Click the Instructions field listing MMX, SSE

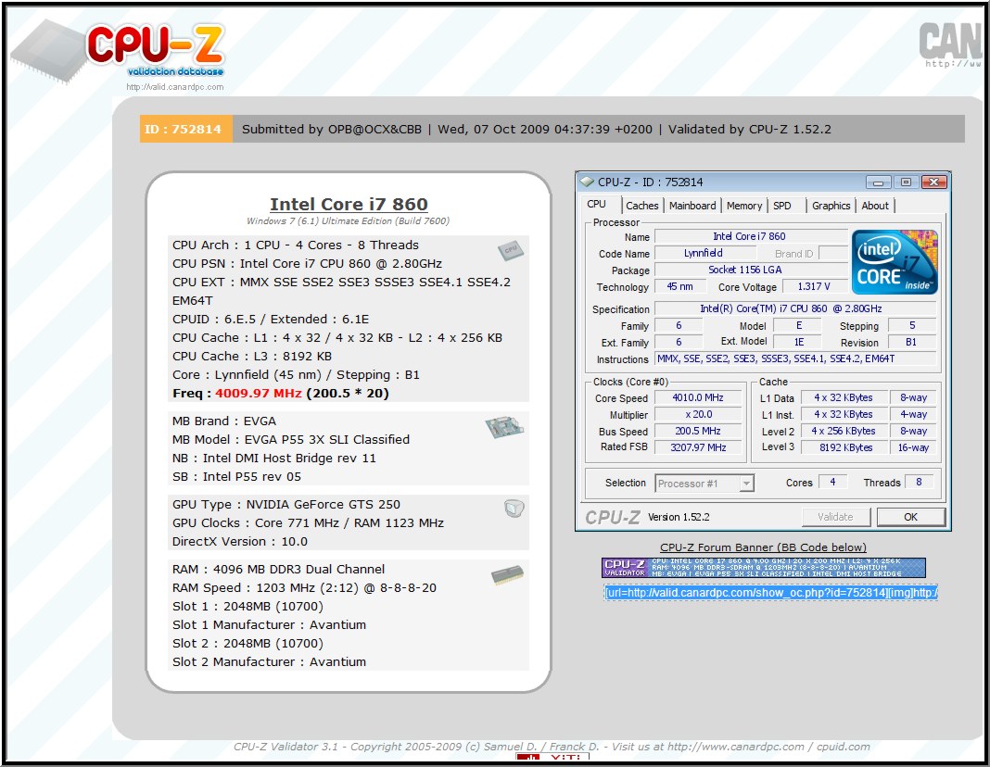794,358
